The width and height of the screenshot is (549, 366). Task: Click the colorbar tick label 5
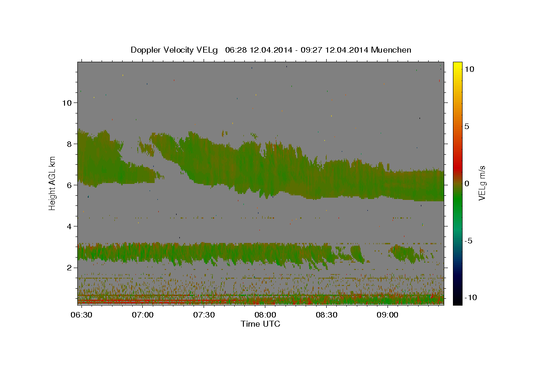point(467,126)
